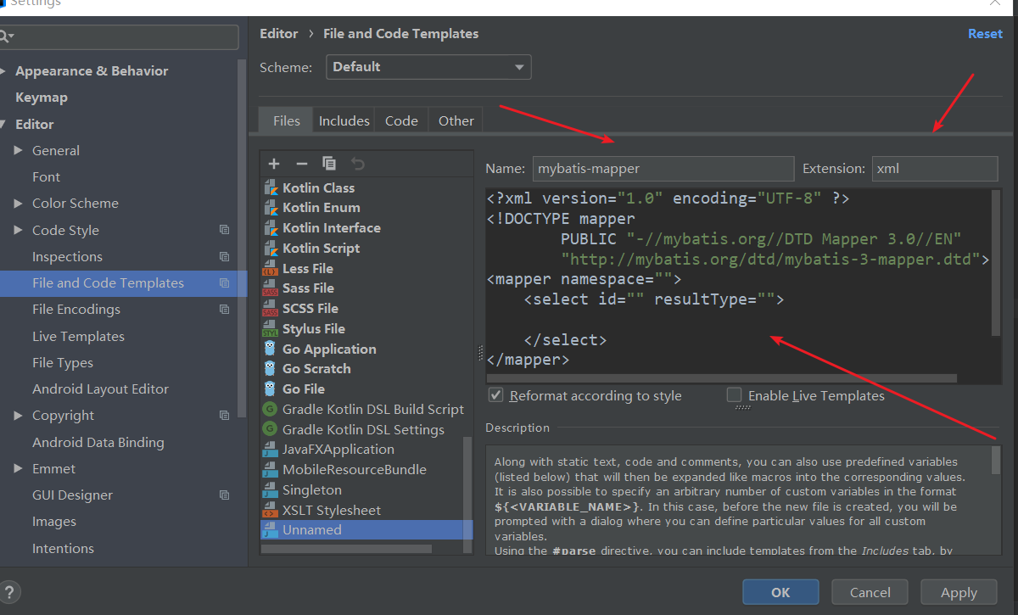
Task: Click the Gradle Kotlin DSL Build Script icon
Action: (x=271, y=409)
